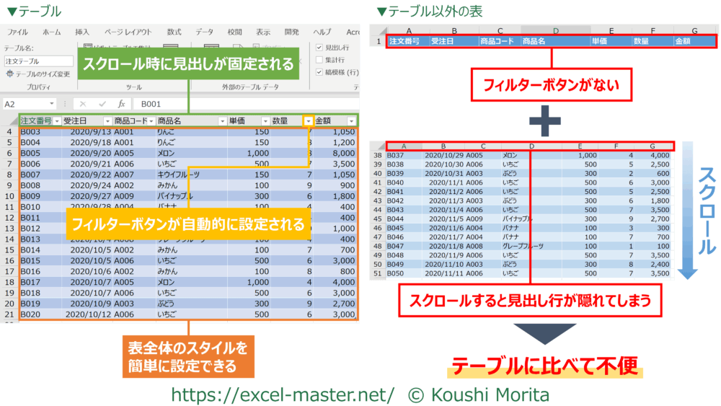This screenshot has height=406, width=721.
Task: Enable the 集計行 checkbox
Action: coord(320,60)
